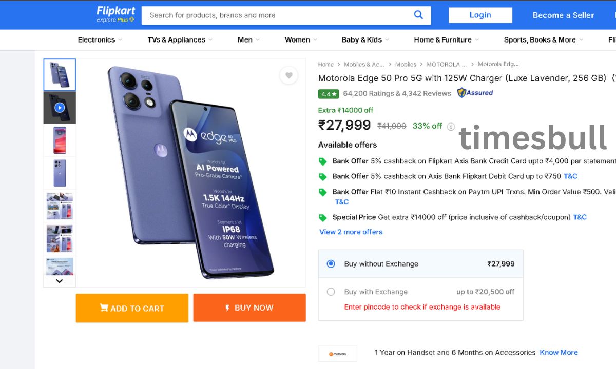The height and width of the screenshot is (369, 616).
Task: Add product to wishlist with heart icon
Action: pos(288,75)
